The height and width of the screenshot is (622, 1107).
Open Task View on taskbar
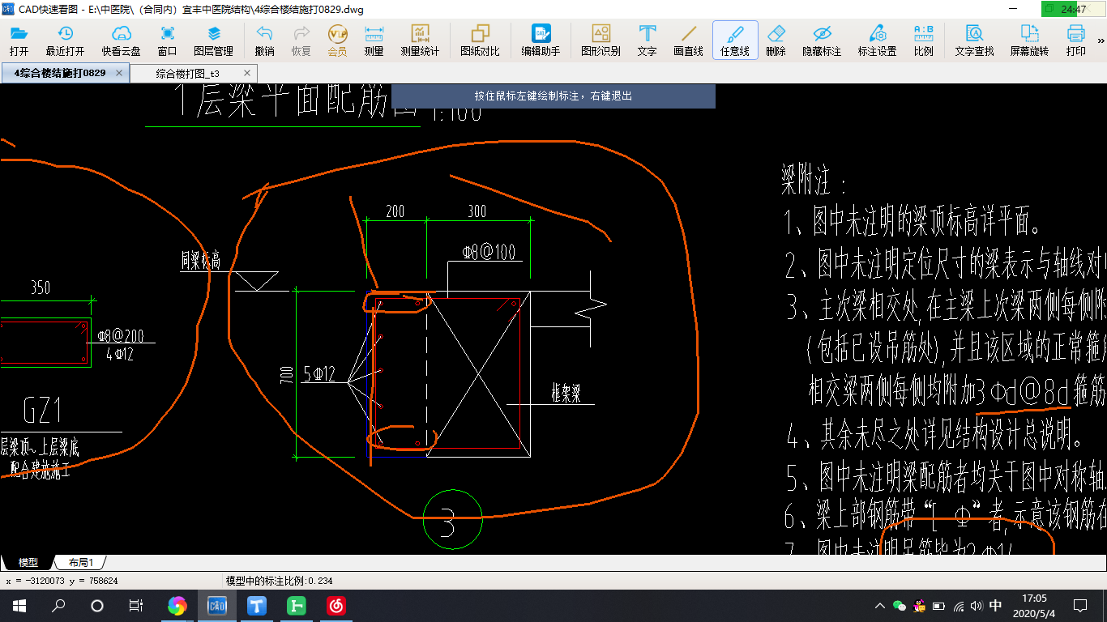coord(136,606)
